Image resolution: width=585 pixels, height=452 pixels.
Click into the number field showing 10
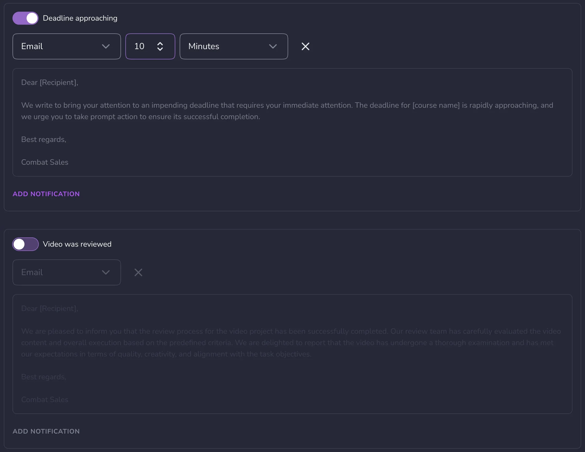tap(150, 46)
